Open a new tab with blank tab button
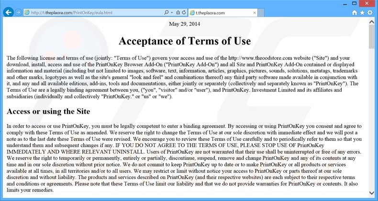Viewport: 378px width, 201px height. [261, 13]
